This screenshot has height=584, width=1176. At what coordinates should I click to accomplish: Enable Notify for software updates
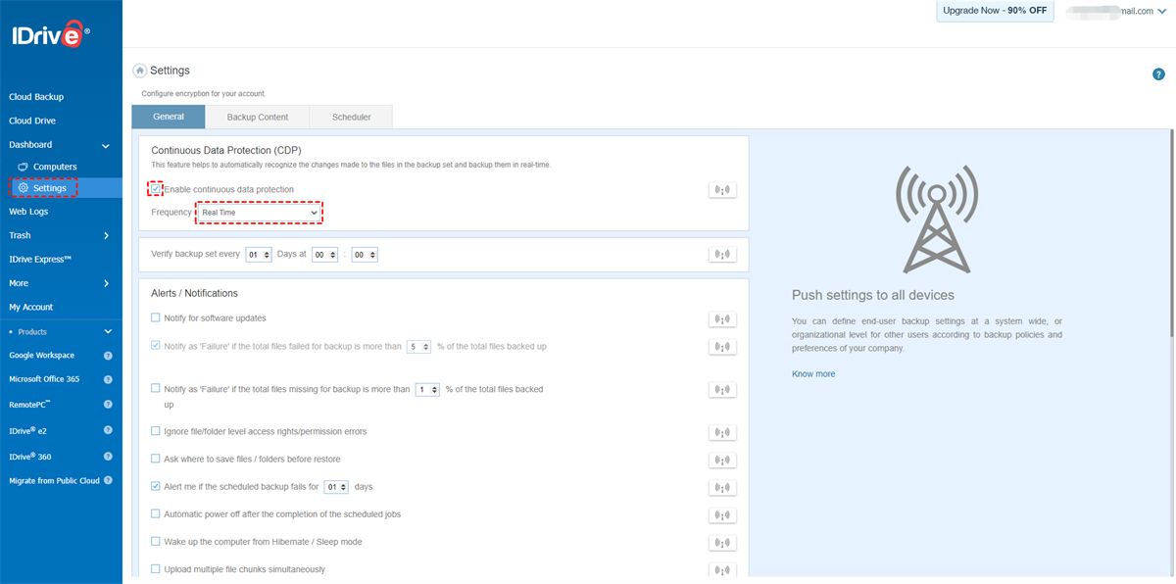pyautogui.click(x=156, y=317)
